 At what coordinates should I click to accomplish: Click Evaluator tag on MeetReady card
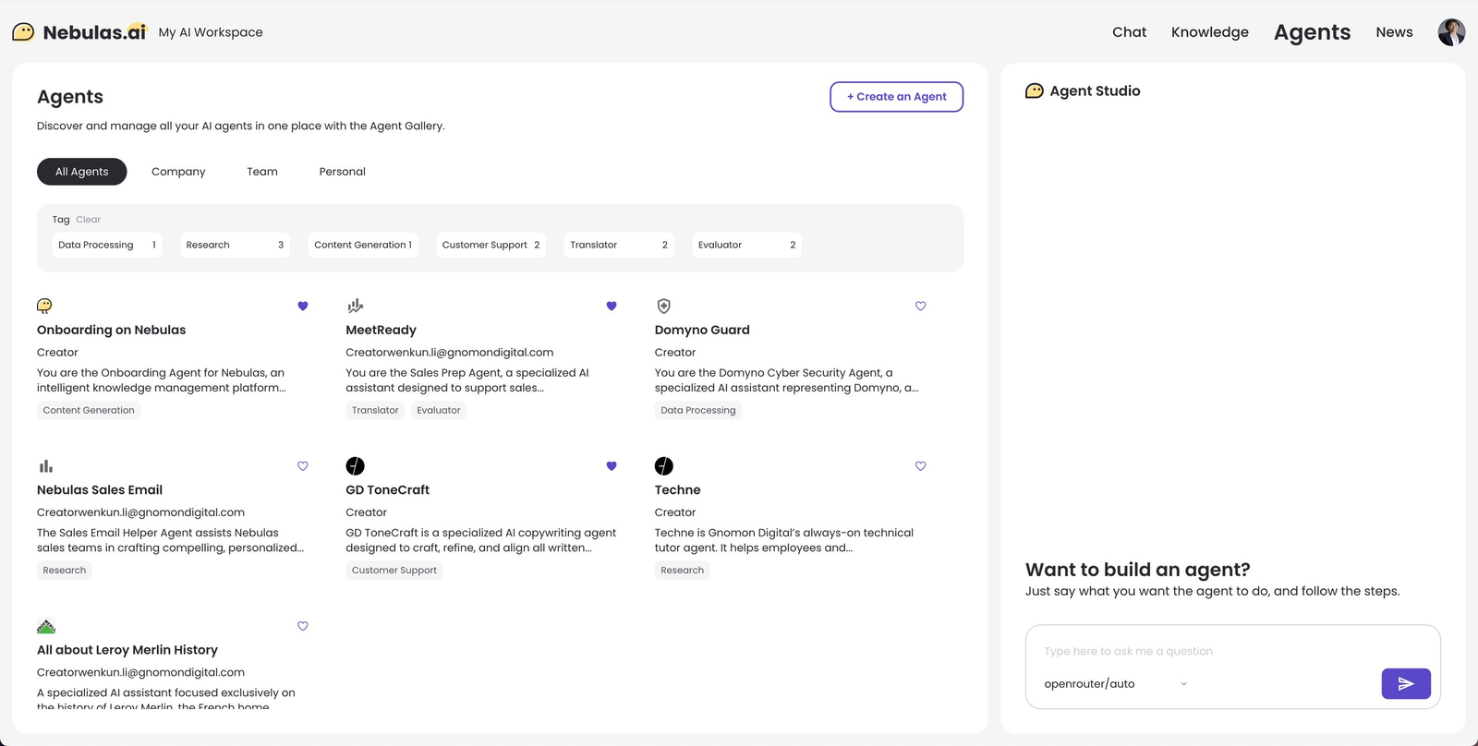438,411
